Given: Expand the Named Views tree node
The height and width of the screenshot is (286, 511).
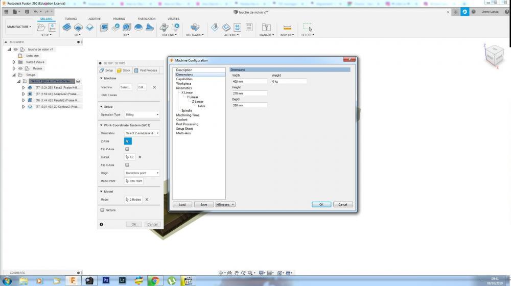Looking at the screenshot, I should tap(14, 62).
